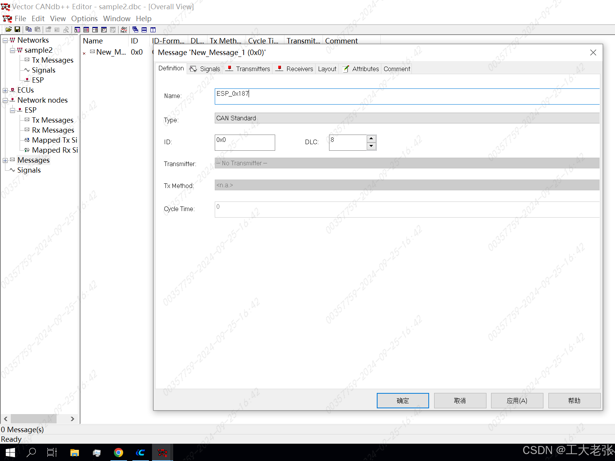This screenshot has width=615, height=461.
Task: Click the Tile vertically toolbar icon
Action: tap(153, 30)
